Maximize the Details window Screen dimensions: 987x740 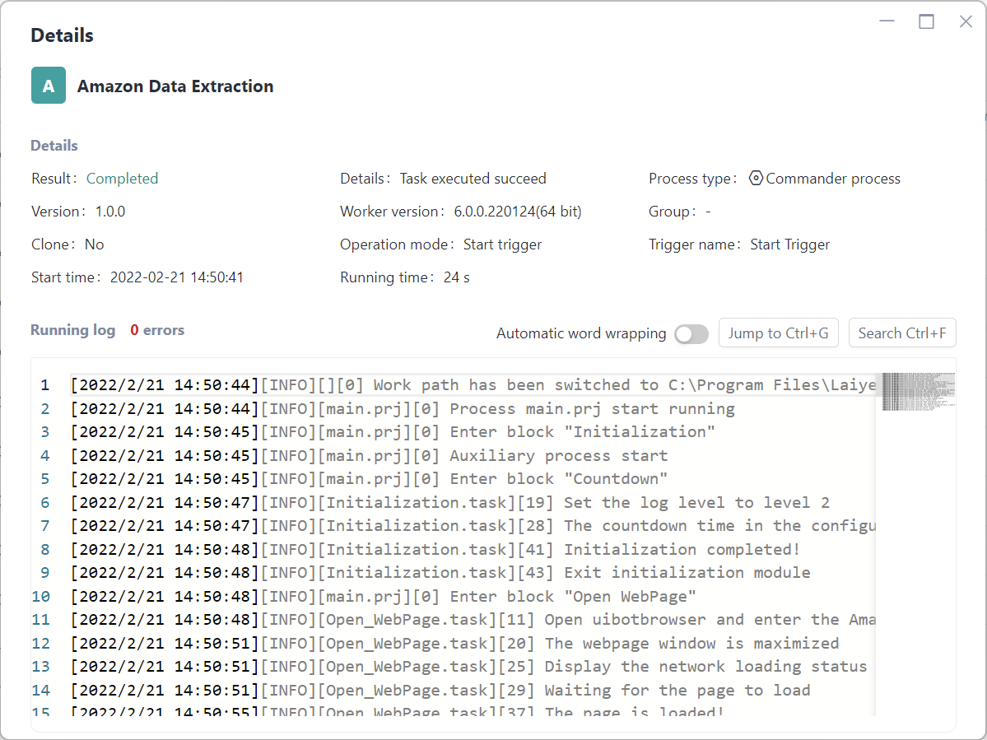[x=926, y=21]
